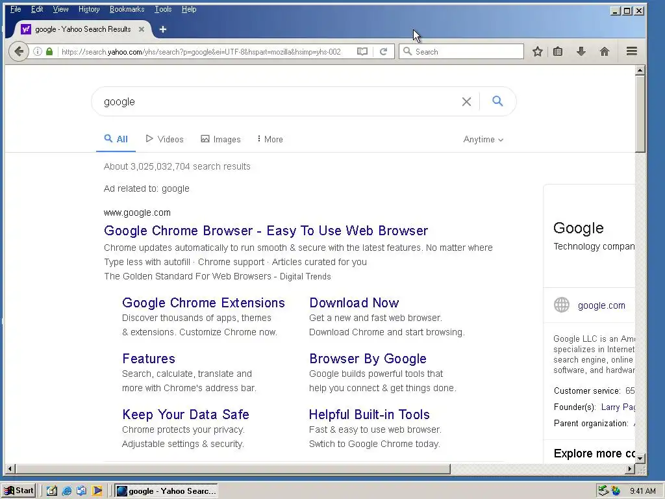Click the scroll right arrow
This screenshot has height=499, width=665.
(x=630, y=469)
